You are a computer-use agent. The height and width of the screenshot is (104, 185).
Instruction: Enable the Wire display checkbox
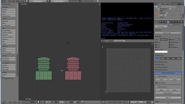(156, 47)
